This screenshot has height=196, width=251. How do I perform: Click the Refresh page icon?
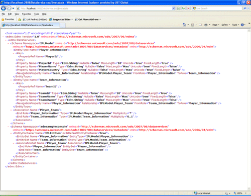(183, 9)
